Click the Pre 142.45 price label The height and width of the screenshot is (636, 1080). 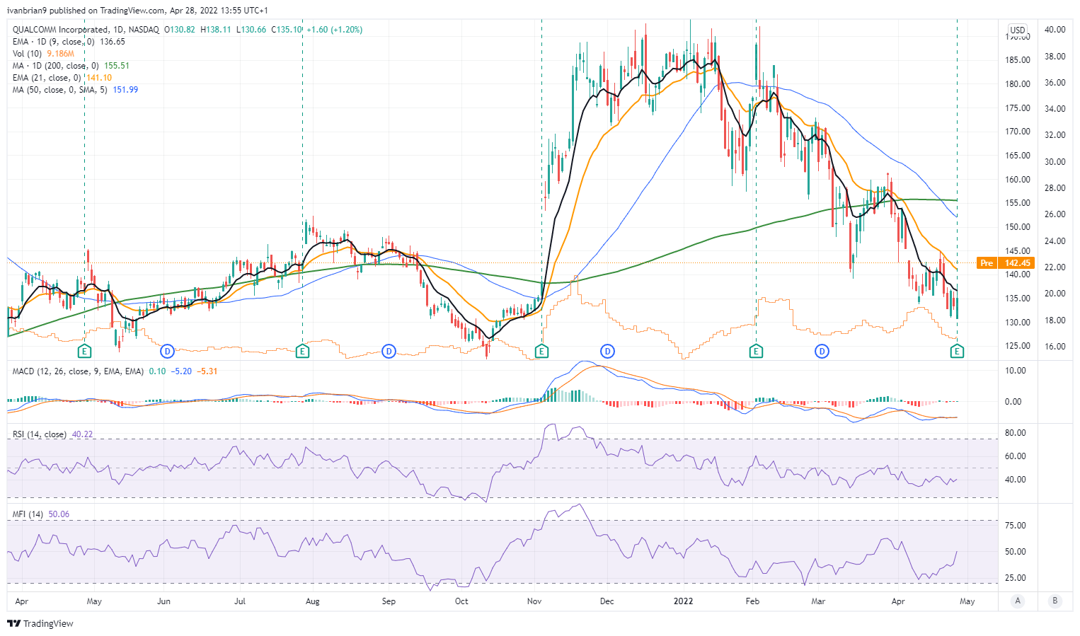tap(1005, 263)
